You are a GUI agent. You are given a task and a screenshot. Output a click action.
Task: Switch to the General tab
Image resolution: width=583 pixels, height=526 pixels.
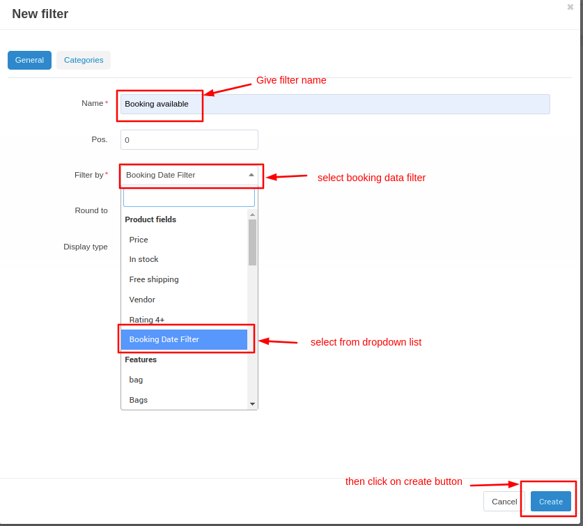point(29,60)
